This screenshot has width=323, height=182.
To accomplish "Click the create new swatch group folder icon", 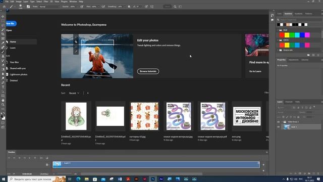I will pos(308,55).
